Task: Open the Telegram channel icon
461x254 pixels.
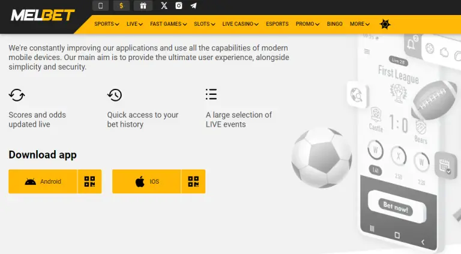Action: (193, 6)
